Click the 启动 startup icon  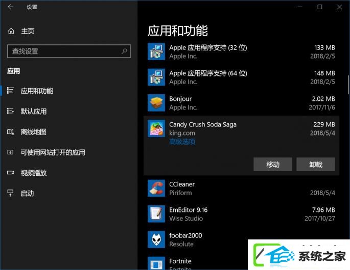[x=10, y=193]
